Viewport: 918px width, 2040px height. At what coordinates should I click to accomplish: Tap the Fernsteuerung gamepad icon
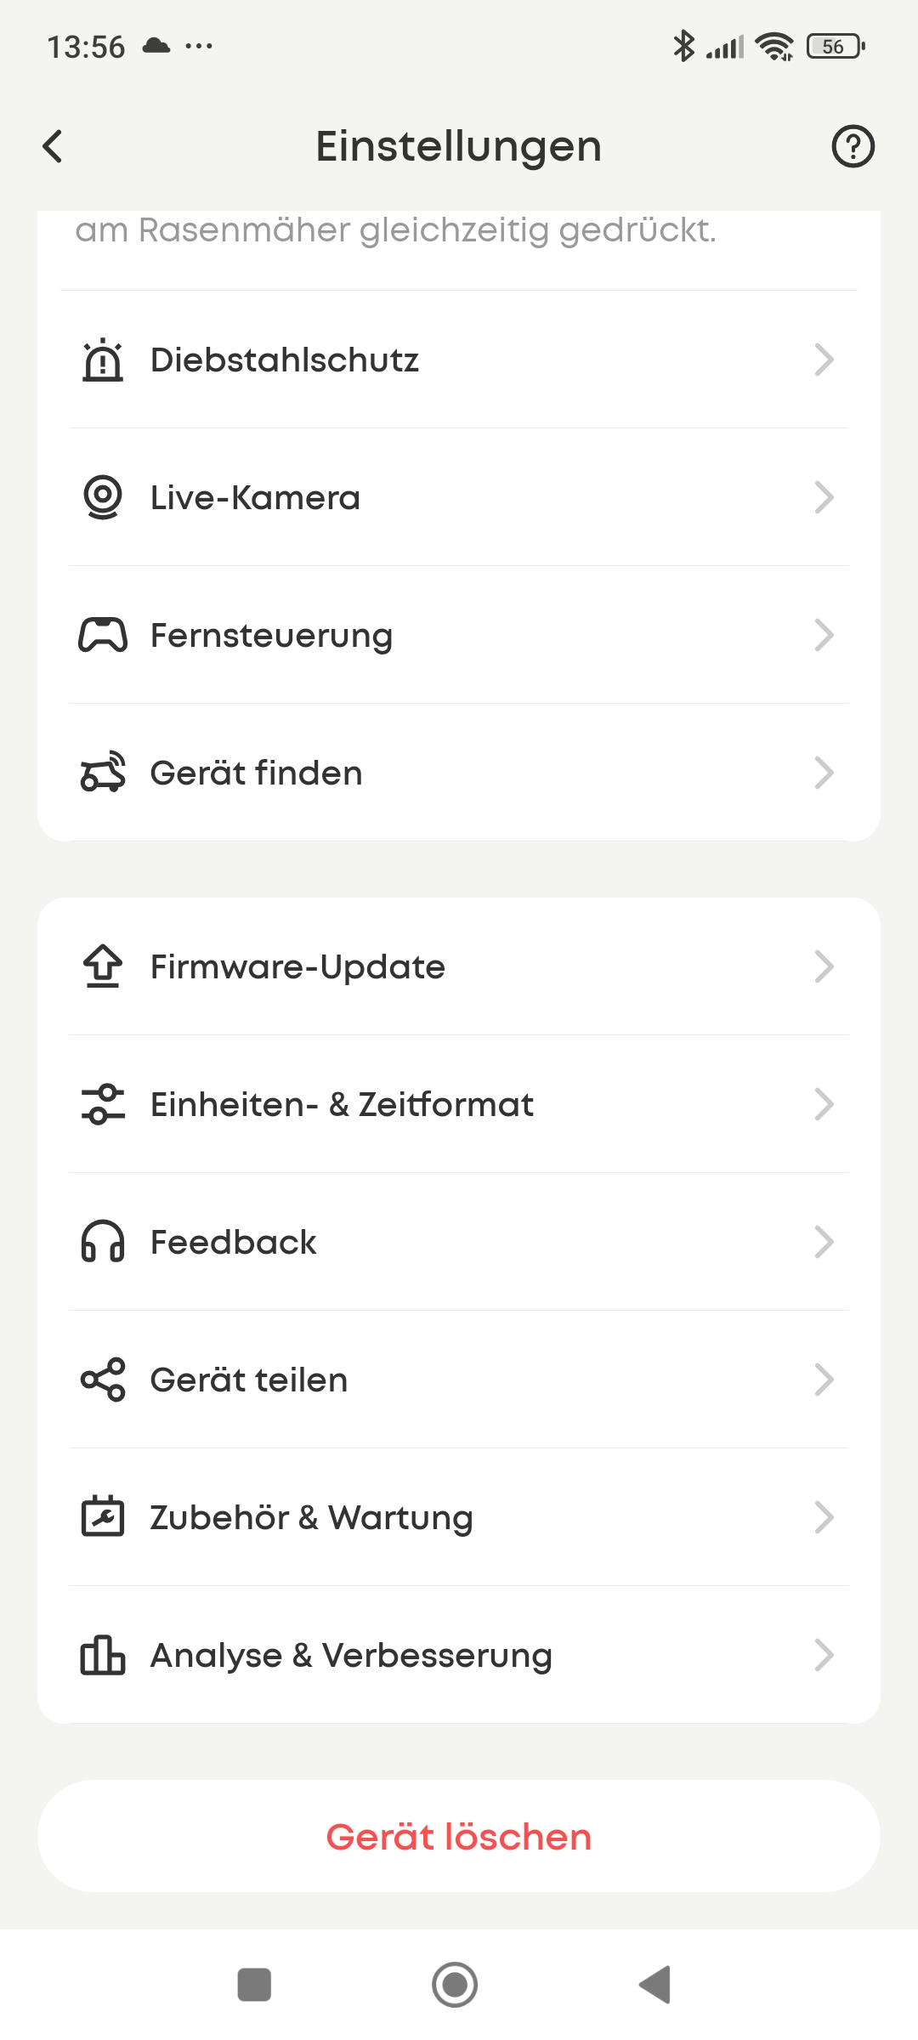point(103,635)
